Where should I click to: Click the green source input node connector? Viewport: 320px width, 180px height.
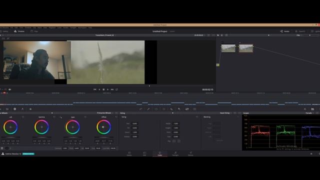click(218, 65)
